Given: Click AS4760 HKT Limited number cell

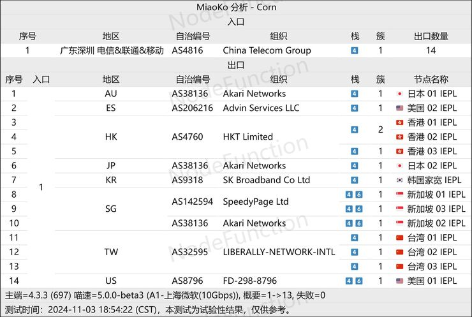Looking at the screenshot, I should [x=188, y=137].
